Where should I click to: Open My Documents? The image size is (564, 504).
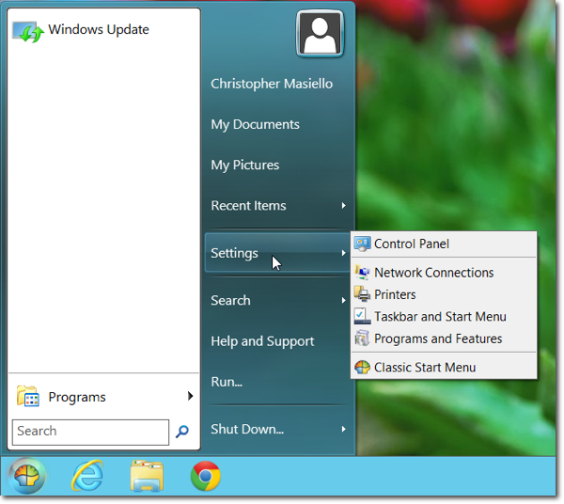tap(255, 124)
